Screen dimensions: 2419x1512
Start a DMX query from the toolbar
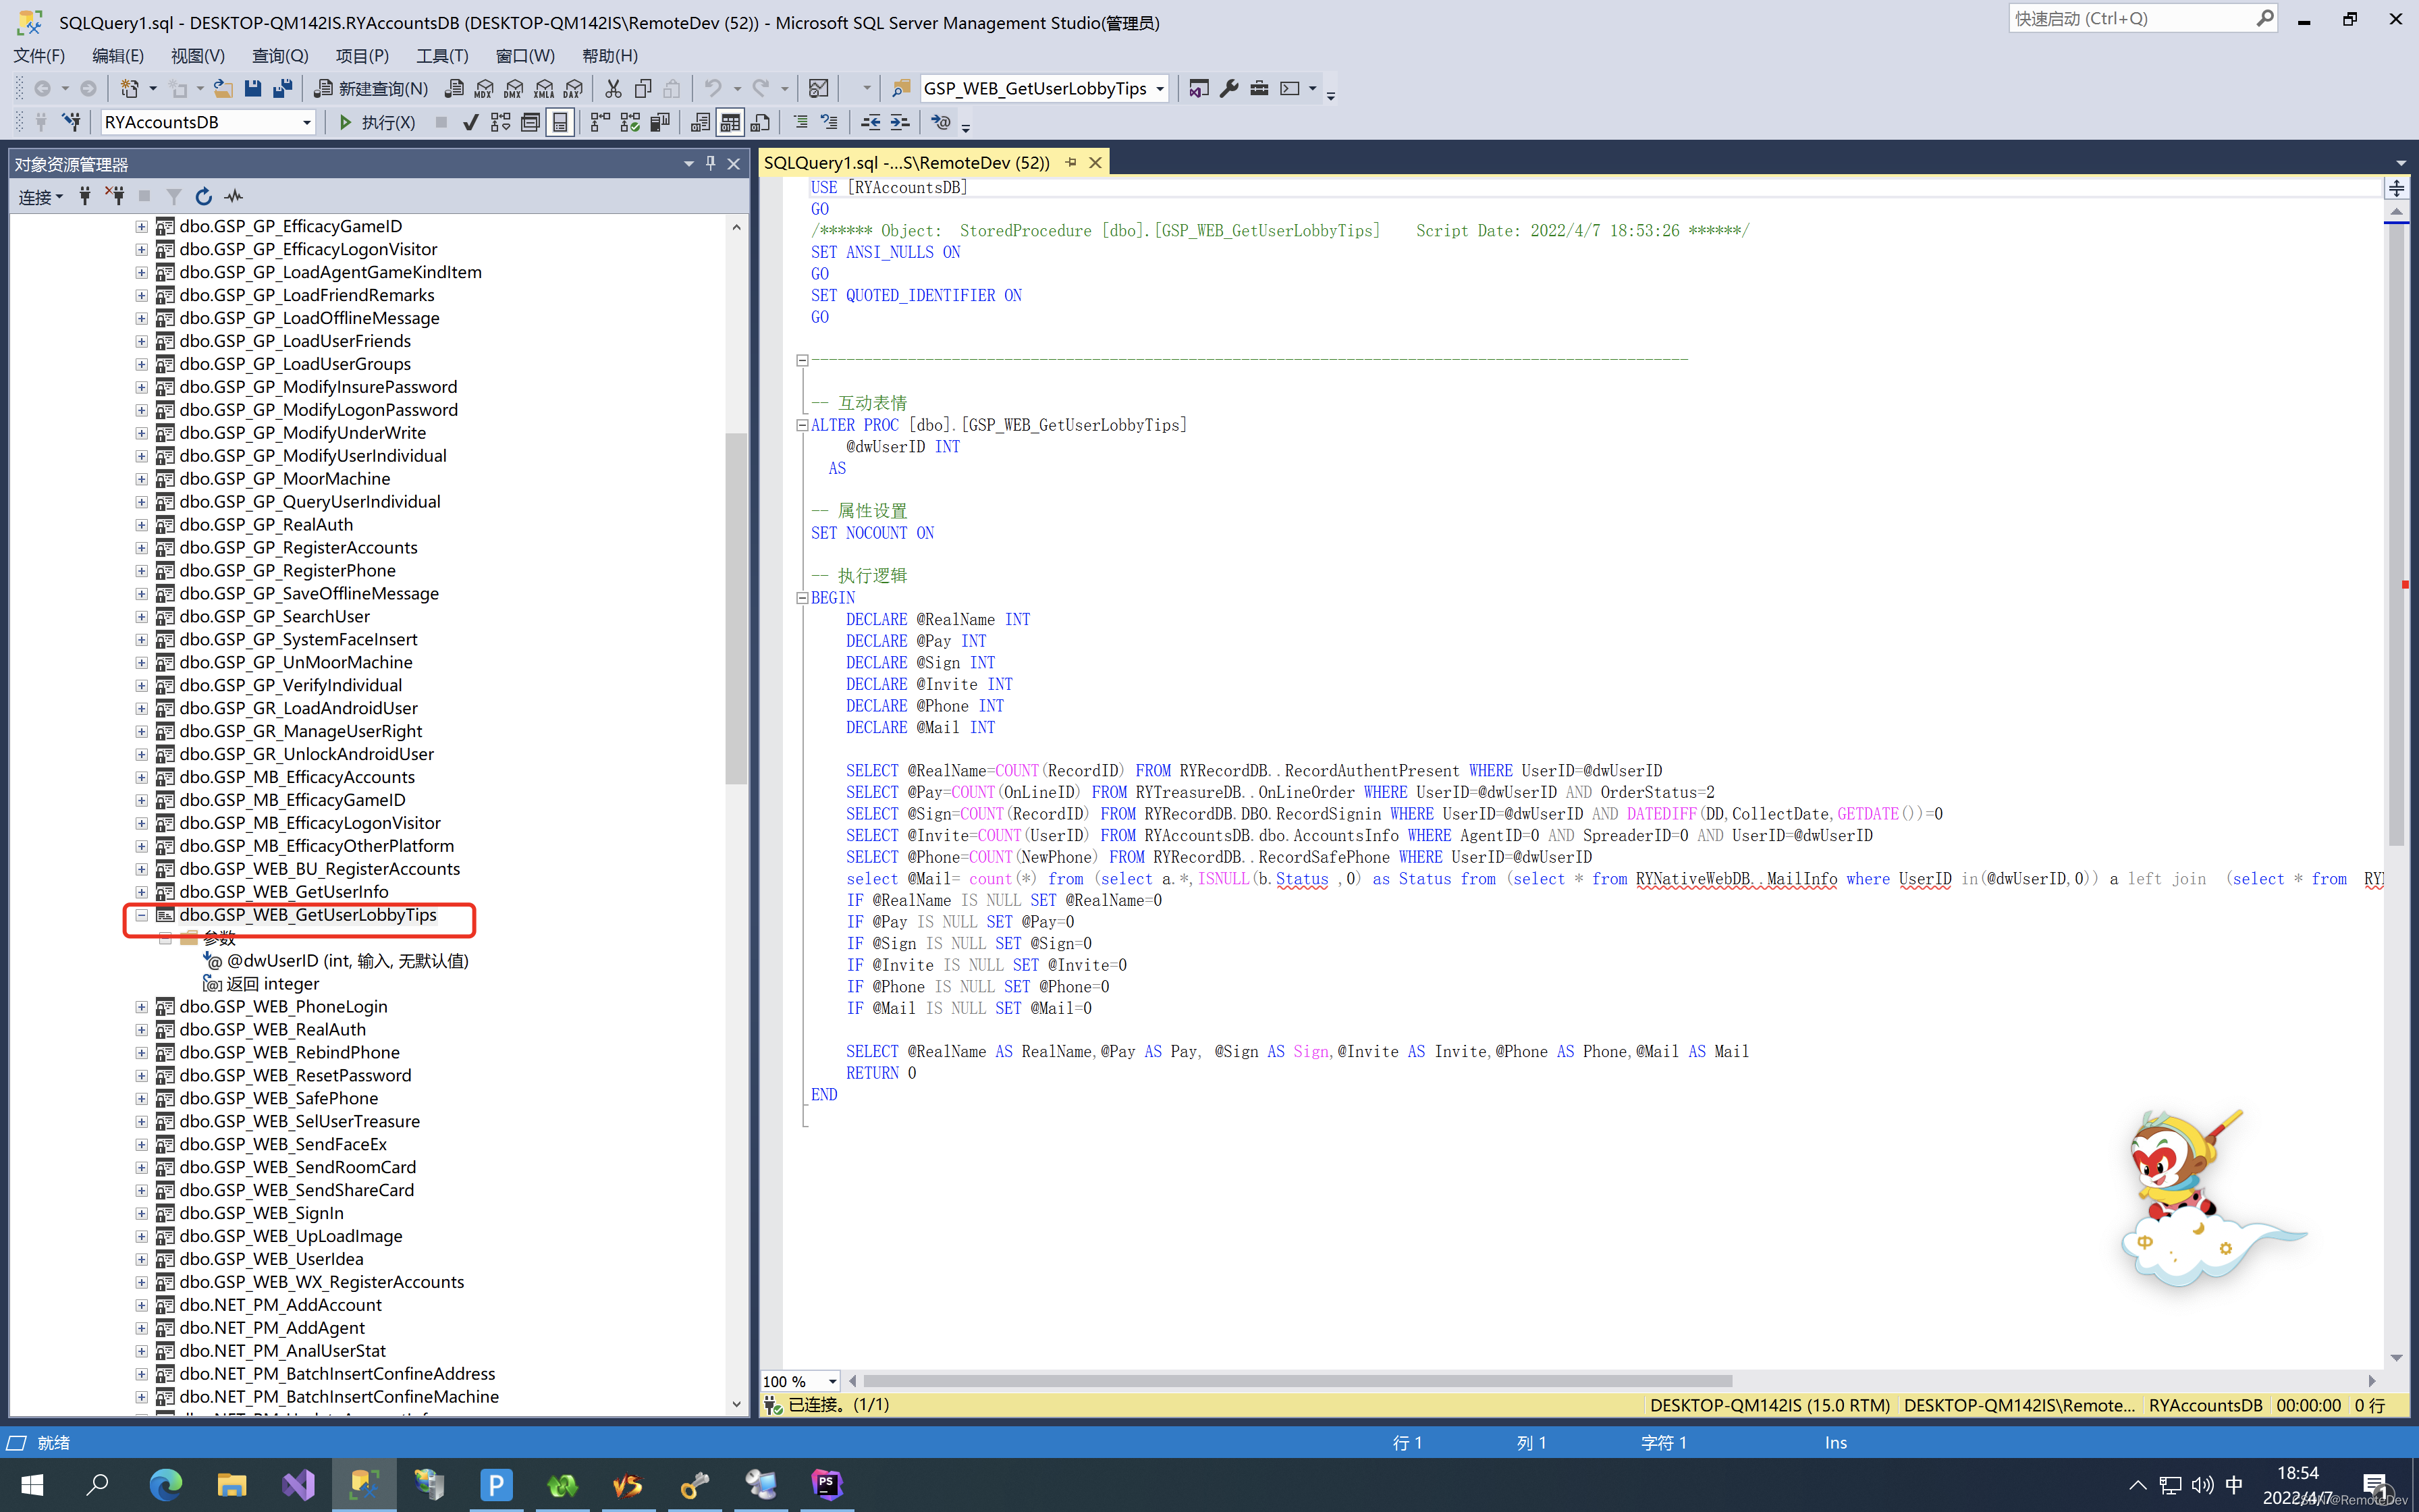pyautogui.click(x=514, y=89)
